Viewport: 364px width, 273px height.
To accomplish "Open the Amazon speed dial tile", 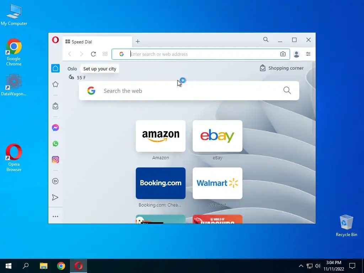I will [x=161, y=136].
